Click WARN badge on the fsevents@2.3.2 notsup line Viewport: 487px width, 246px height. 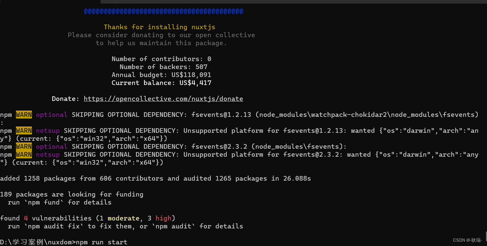click(x=24, y=155)
